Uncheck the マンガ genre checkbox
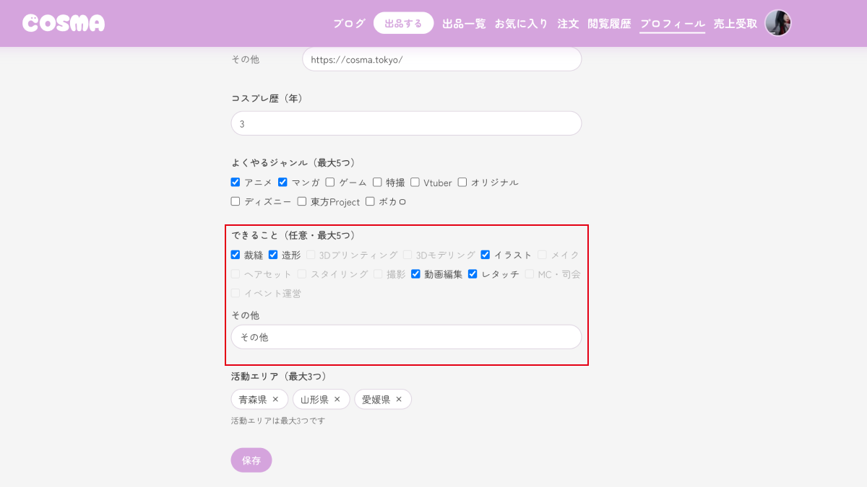 (282, 182)
